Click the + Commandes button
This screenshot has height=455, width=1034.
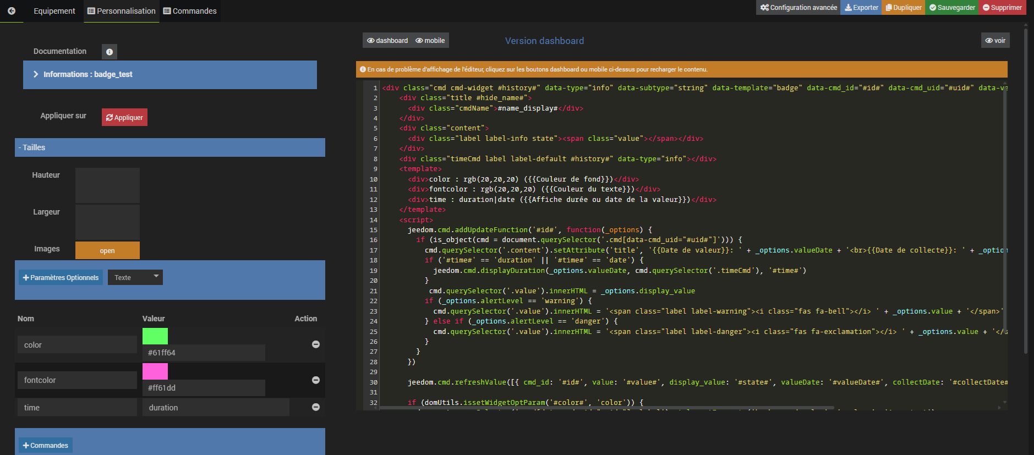[46, 445]
